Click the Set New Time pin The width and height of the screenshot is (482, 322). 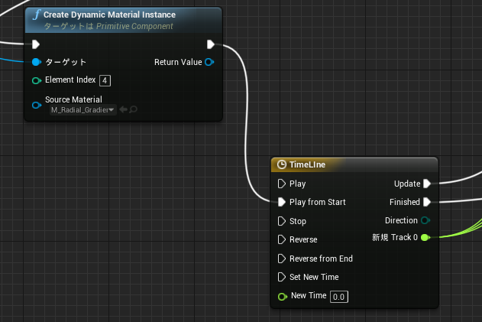[281, 277]
